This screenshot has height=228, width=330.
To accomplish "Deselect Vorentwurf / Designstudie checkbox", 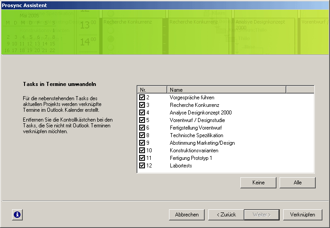I will (142, 120).
